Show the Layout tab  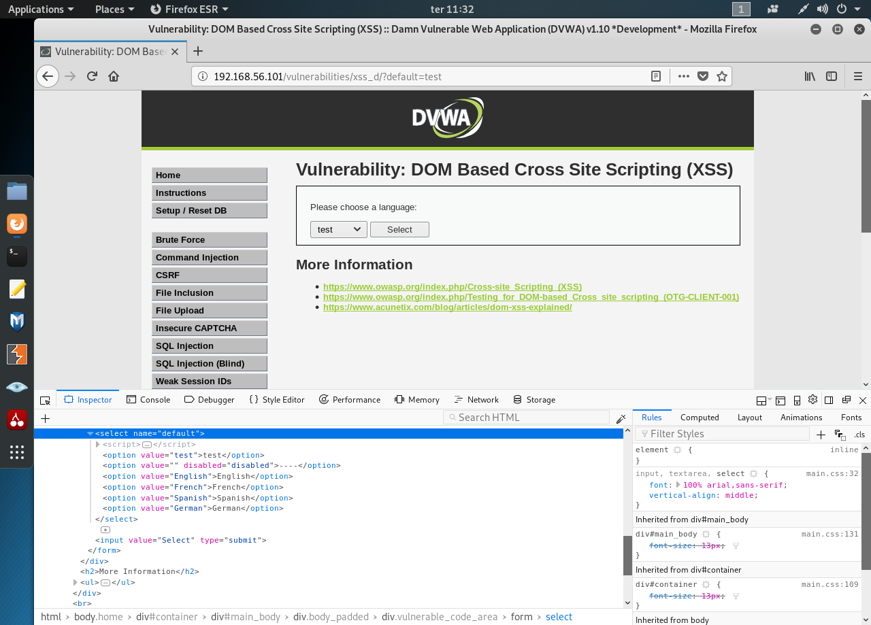click(x=750, y=418)
